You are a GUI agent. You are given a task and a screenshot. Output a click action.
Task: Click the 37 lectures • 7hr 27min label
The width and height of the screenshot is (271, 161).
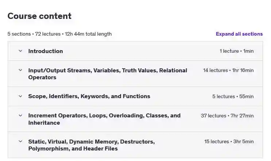coord(227,116)
